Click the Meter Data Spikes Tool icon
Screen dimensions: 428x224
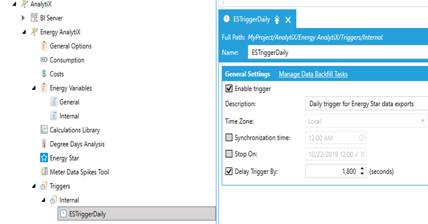click(44, 172)
